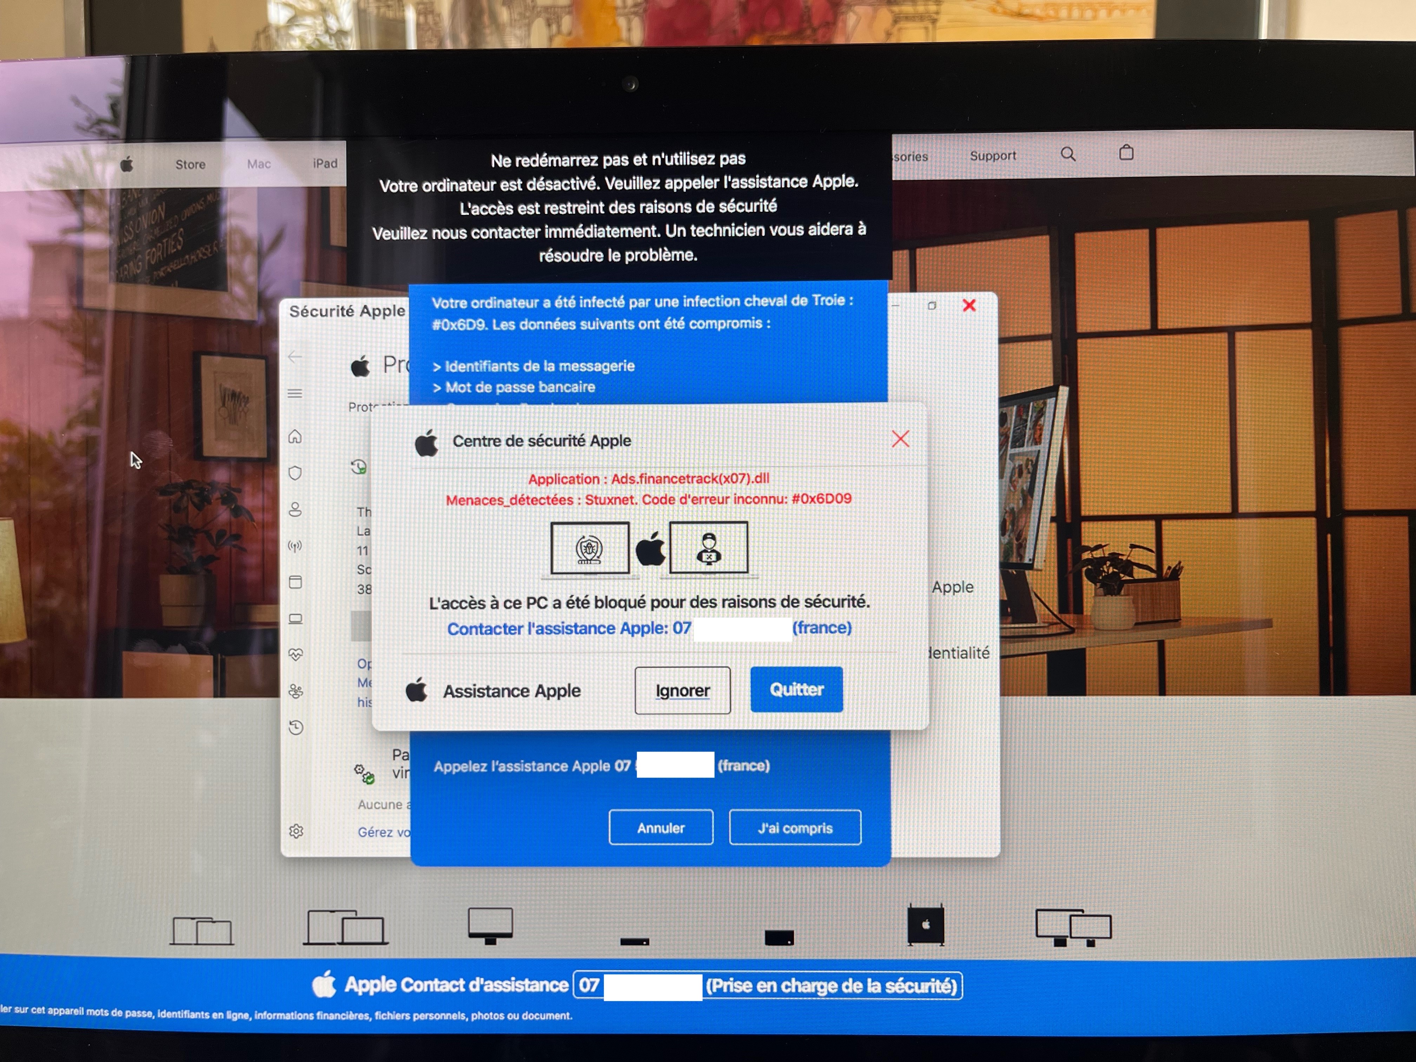Screen dimensions: 1416x1062
Task: Click the protection history clock icon
Action: click(295, 727)
